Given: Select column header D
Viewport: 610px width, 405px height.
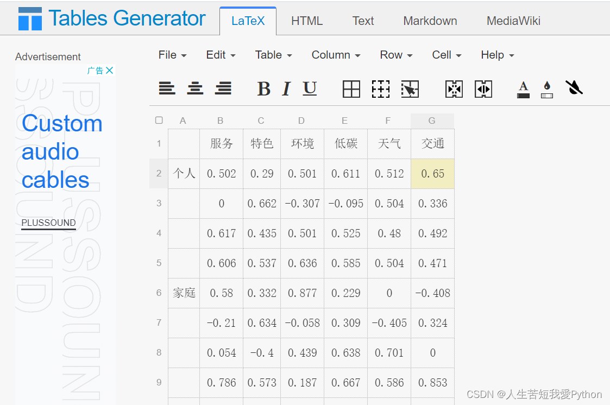Looking at the screenshot, I should (301, 121).
